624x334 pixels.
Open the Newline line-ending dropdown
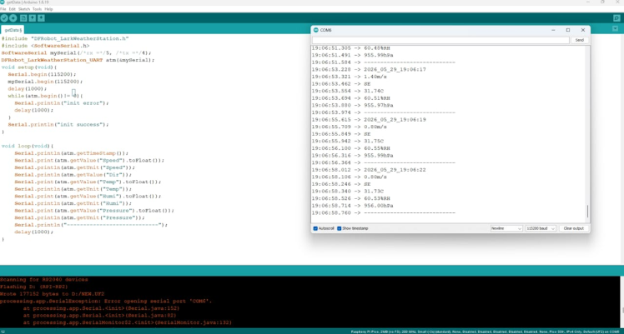506,228
